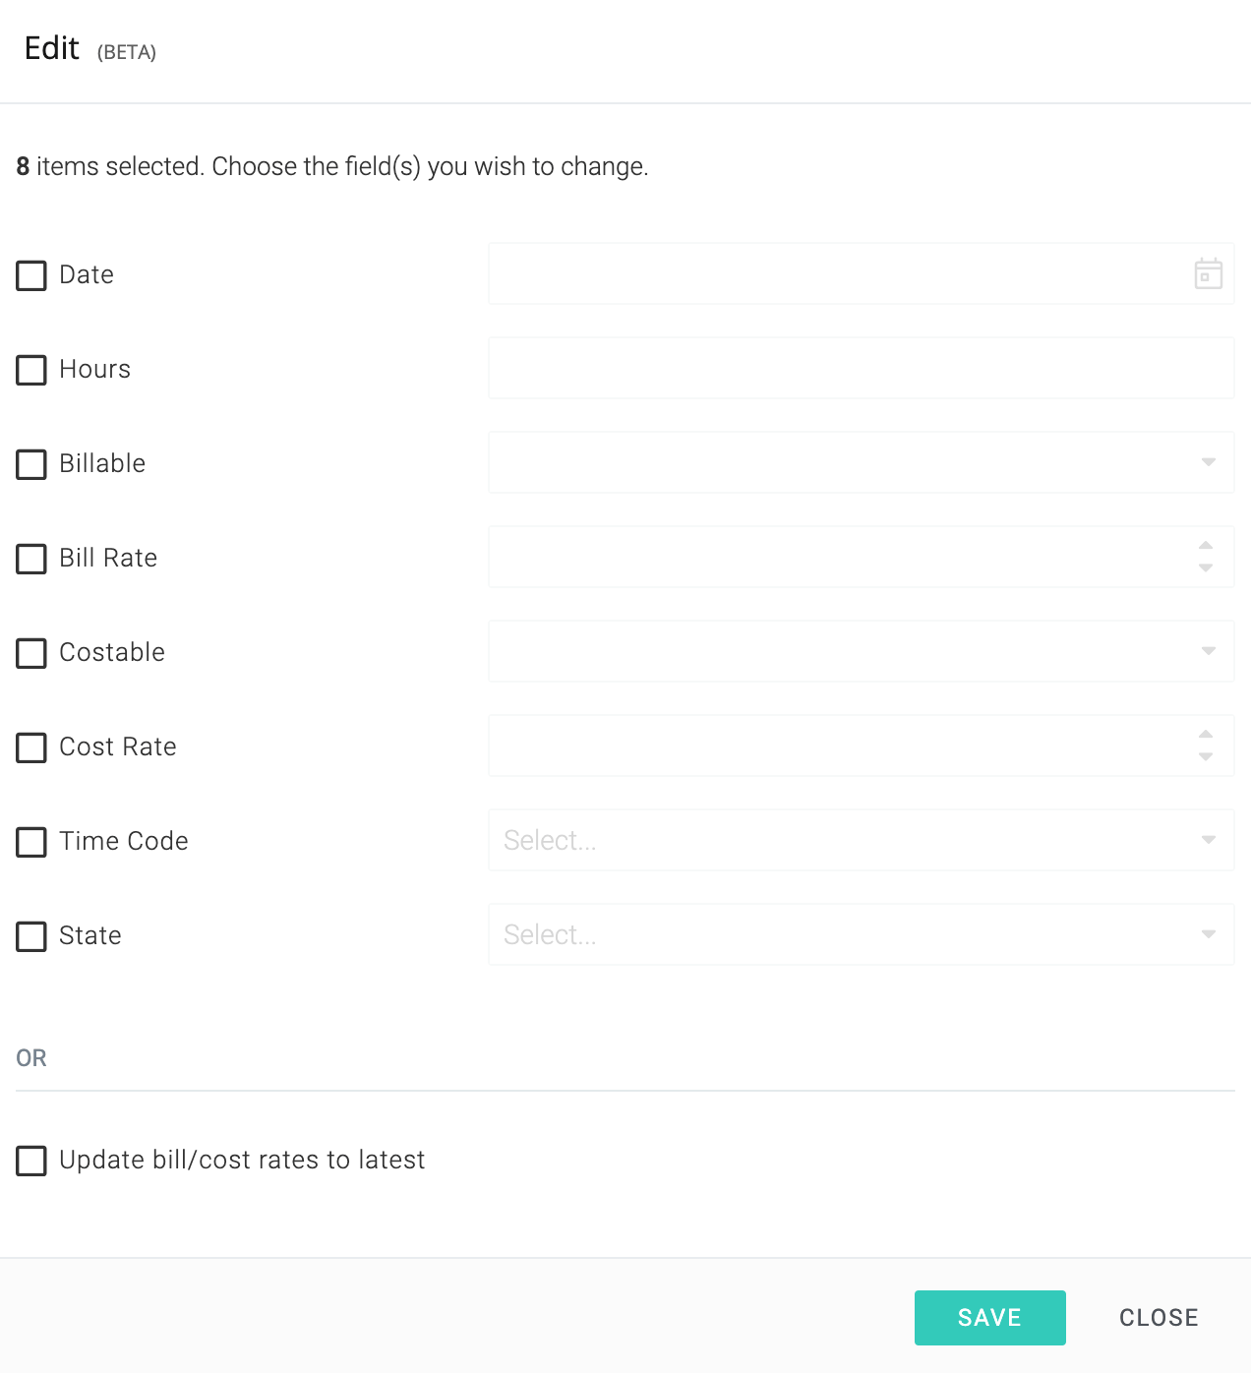Expand the State select dropdown
This screenshot has height=1373, width=1251.
862,934
